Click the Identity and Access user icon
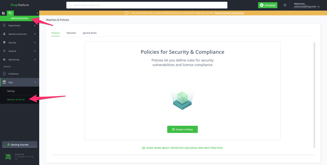 (4, 34)
